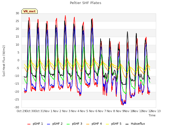
Task: Click the 30 y-axis tick label
Action: (x=17, y=13)
